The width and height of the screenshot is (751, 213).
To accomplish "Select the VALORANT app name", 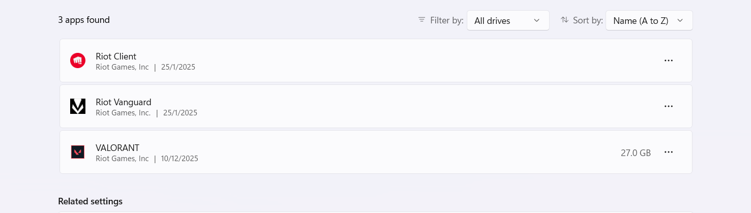I will click(117, 148).
